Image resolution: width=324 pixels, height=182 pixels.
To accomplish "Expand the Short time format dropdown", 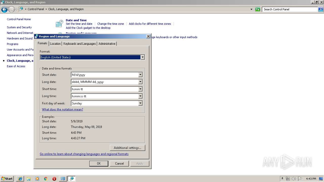I will [x=140, y=89].
